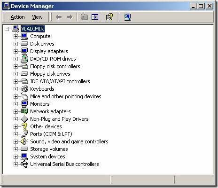Click the Scan for hardware changes icon
The height and width of the screenshot is (188, 218).
[x=127, y=17]
